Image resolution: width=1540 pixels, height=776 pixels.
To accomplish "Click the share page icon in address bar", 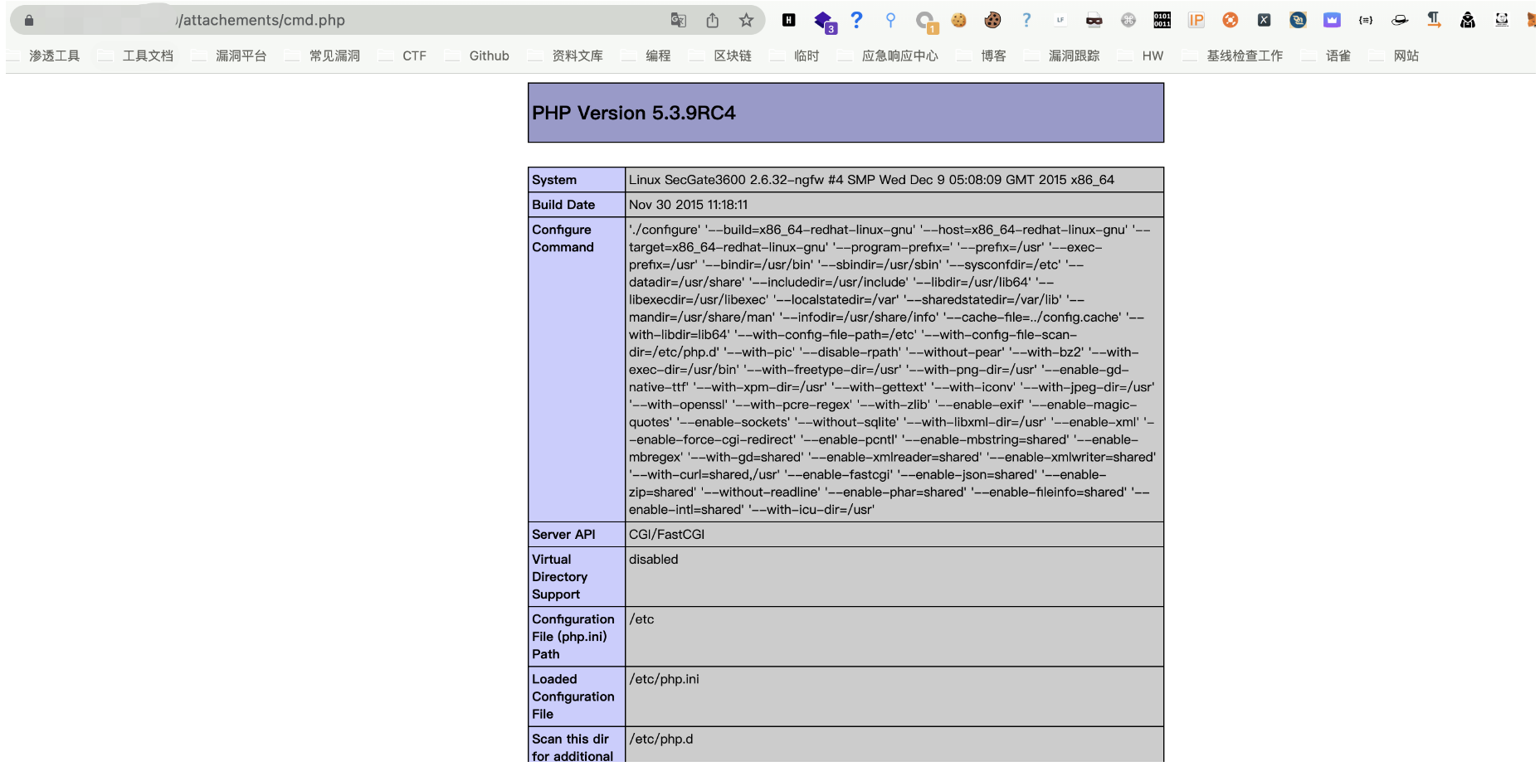I will click(712, 20).
